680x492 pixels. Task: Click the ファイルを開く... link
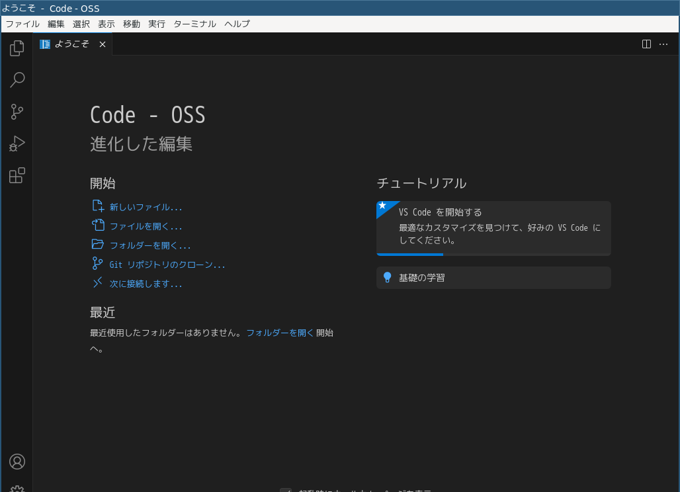tap(146, 226)
